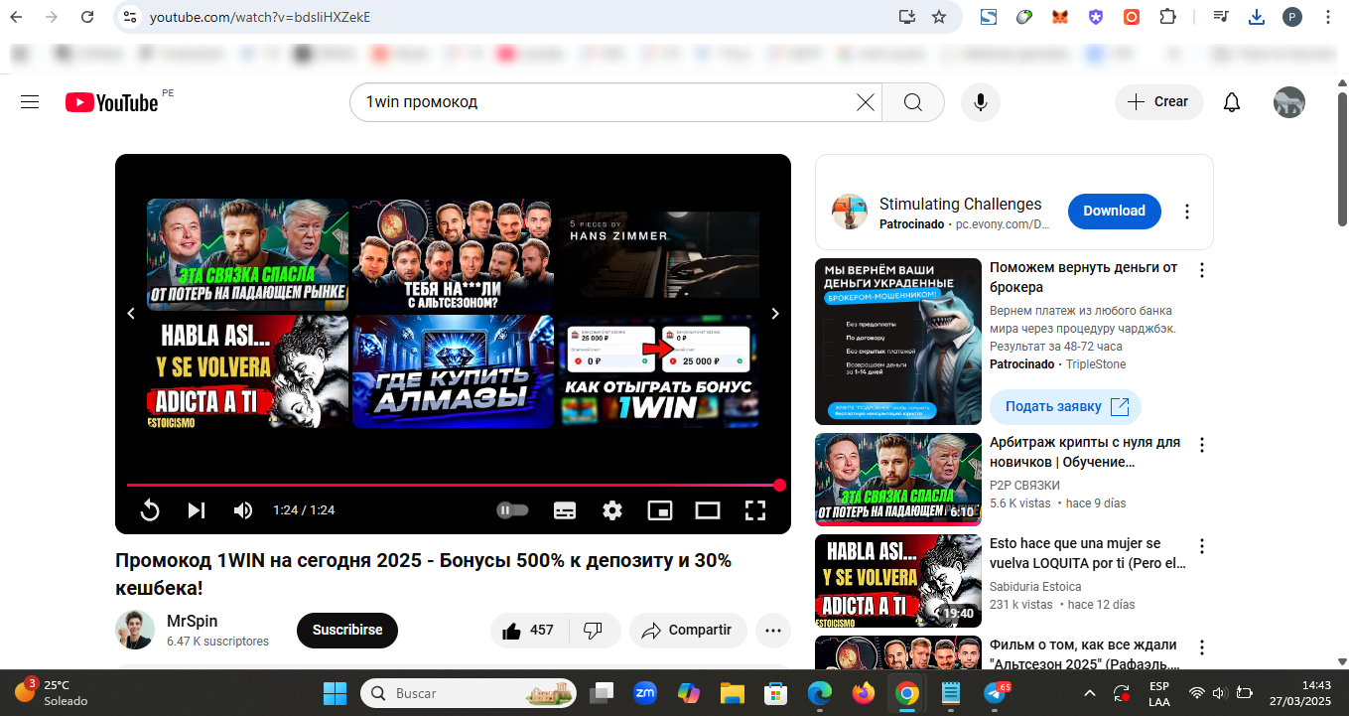Open the Extensions puzzle-piece menu
Viewport: 1349px width, 716px height.
pyautogui.click(x=1167, y=17)
